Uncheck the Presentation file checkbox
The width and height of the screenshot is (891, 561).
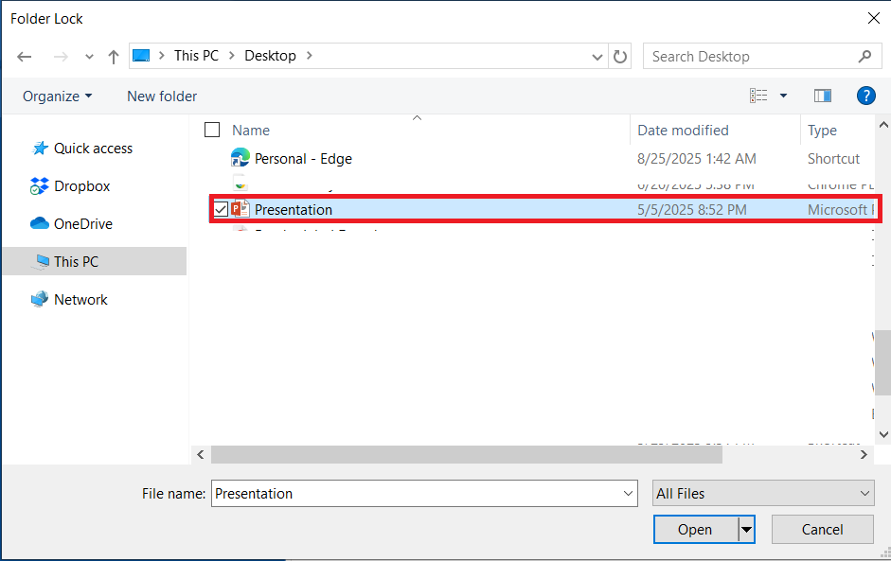[x=221, y=210]
